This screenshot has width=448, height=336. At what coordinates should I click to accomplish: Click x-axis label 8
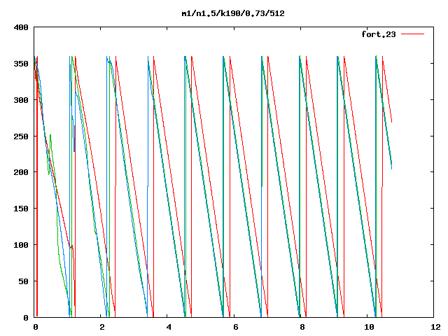pos(302,327)
